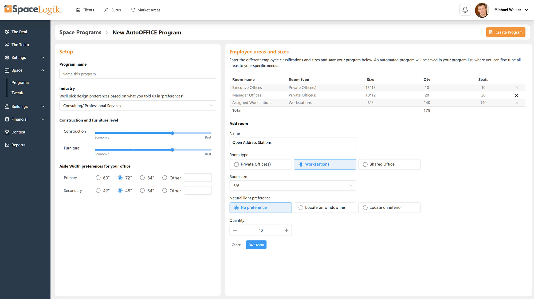Click the Reports chart icon in sidebar
The width and height of the screenshot is (534, 299).
tap(7, 145)
